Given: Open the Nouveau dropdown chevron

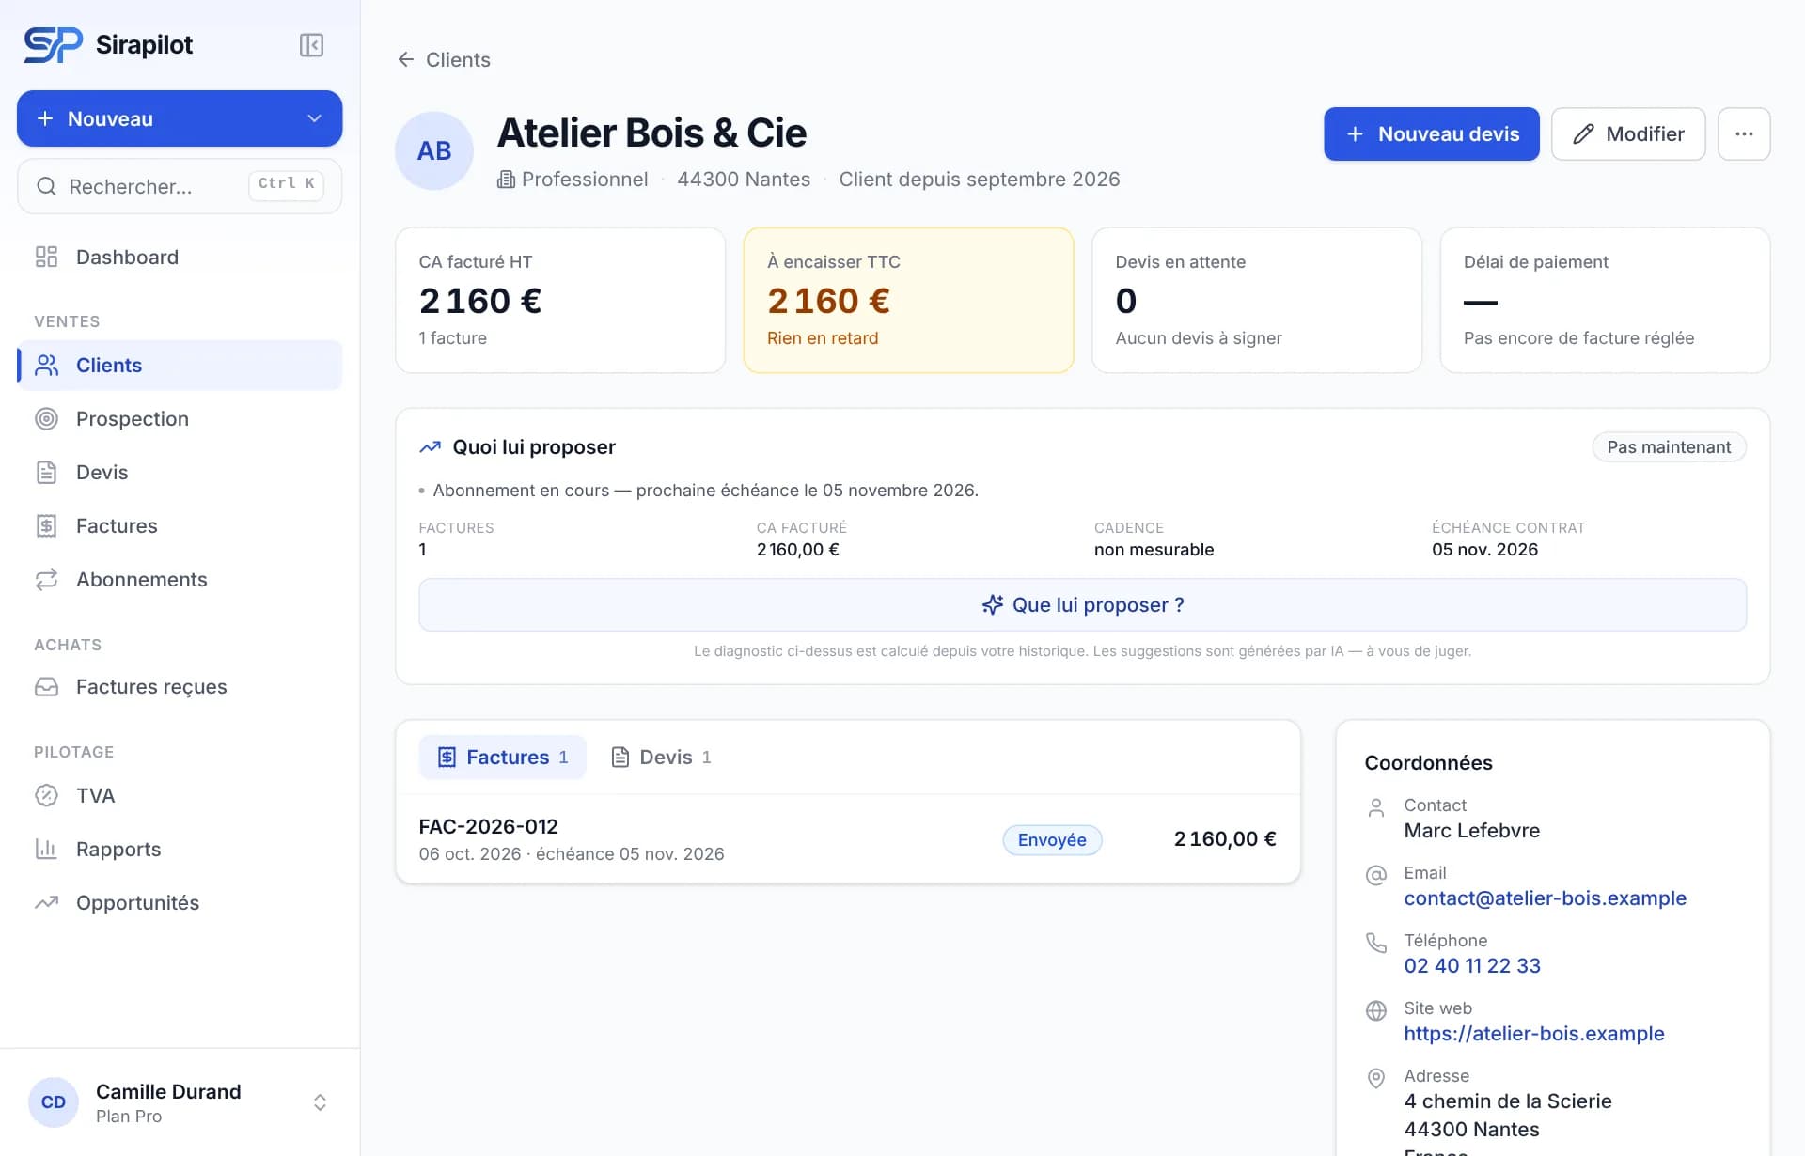Looking at the screenshot, I should [314, 118].
